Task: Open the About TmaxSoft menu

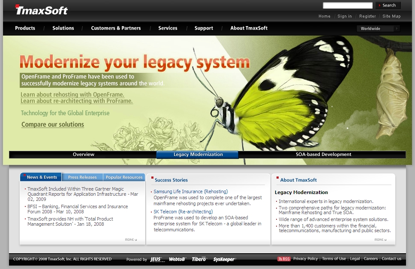Action: click(x=249, y=28)
